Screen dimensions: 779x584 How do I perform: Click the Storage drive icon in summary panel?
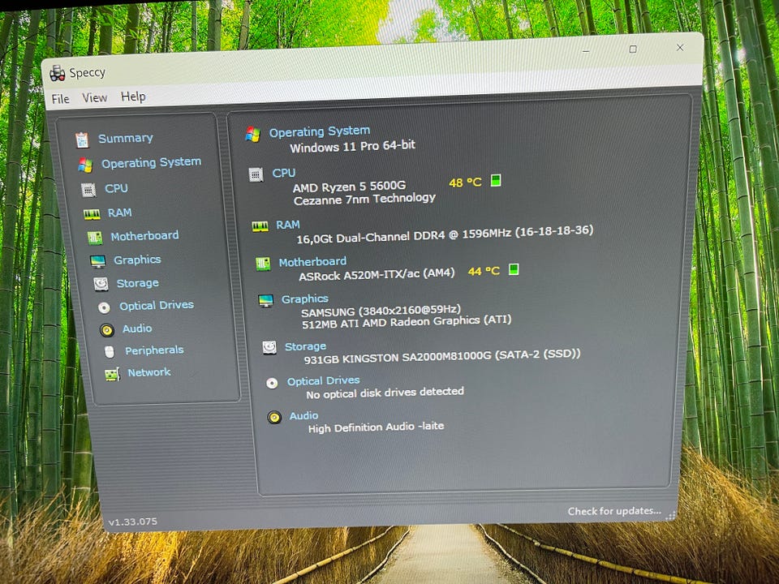tap(269, 347)
